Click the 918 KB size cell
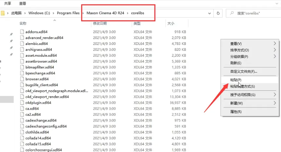The width and height of the screenshot is (281, 152). (180, 32)
